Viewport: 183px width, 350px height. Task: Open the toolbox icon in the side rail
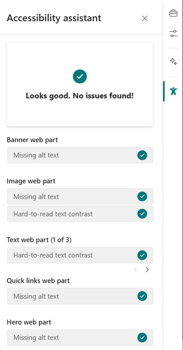coord(173,13)
